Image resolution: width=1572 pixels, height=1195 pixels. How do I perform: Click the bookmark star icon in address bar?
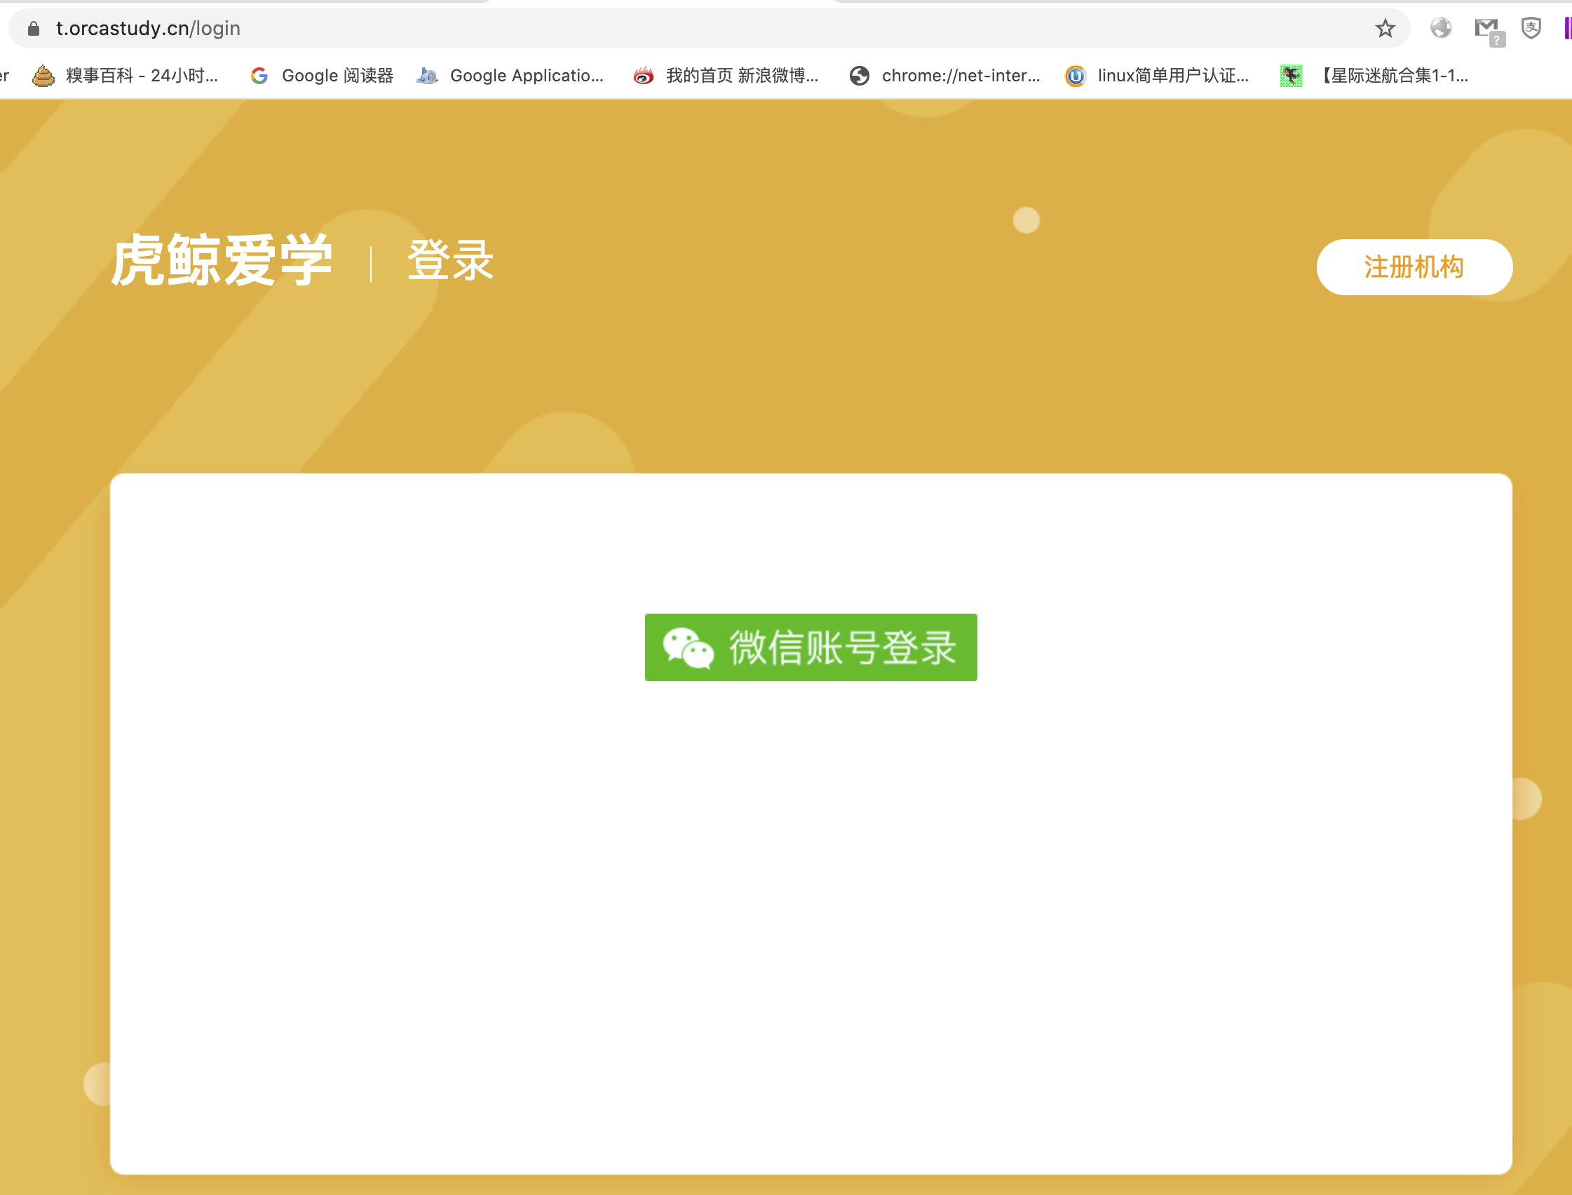(x=1384, y=29)
